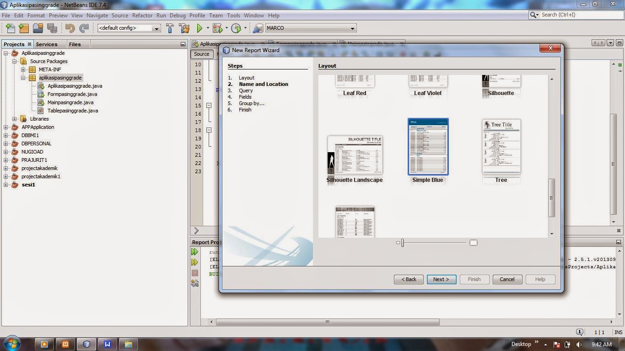Click the Back button in wizard
625x351 pixels.
tap(409, 279)
